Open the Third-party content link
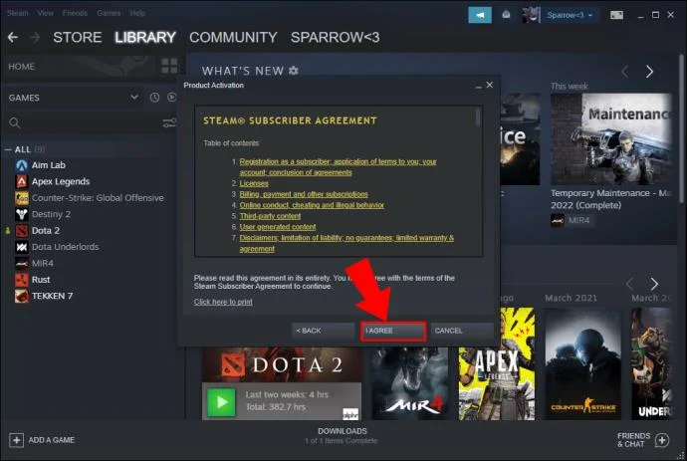Image resolution: width=687 pixels, height=461 pixels. [x=270, y=216]
